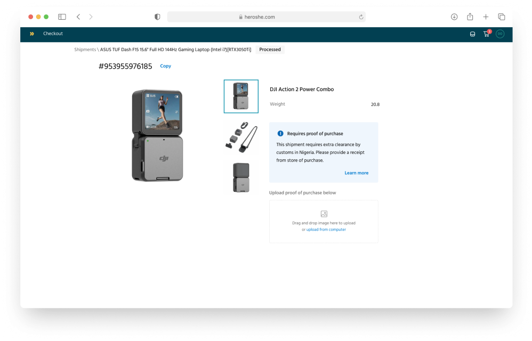Open the Share menu in Safari
This screenshot has width=532, height=341.
(x=470, y=17)
